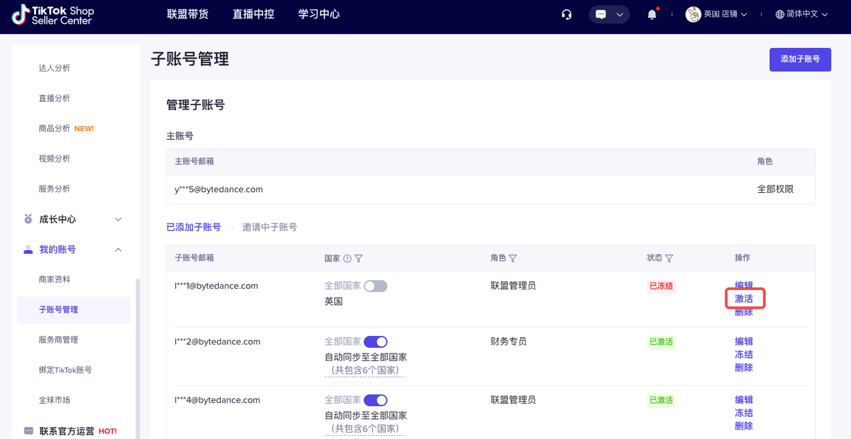Open the headset customer support icon
Screen dimensions: 851x439
[566, 15]
